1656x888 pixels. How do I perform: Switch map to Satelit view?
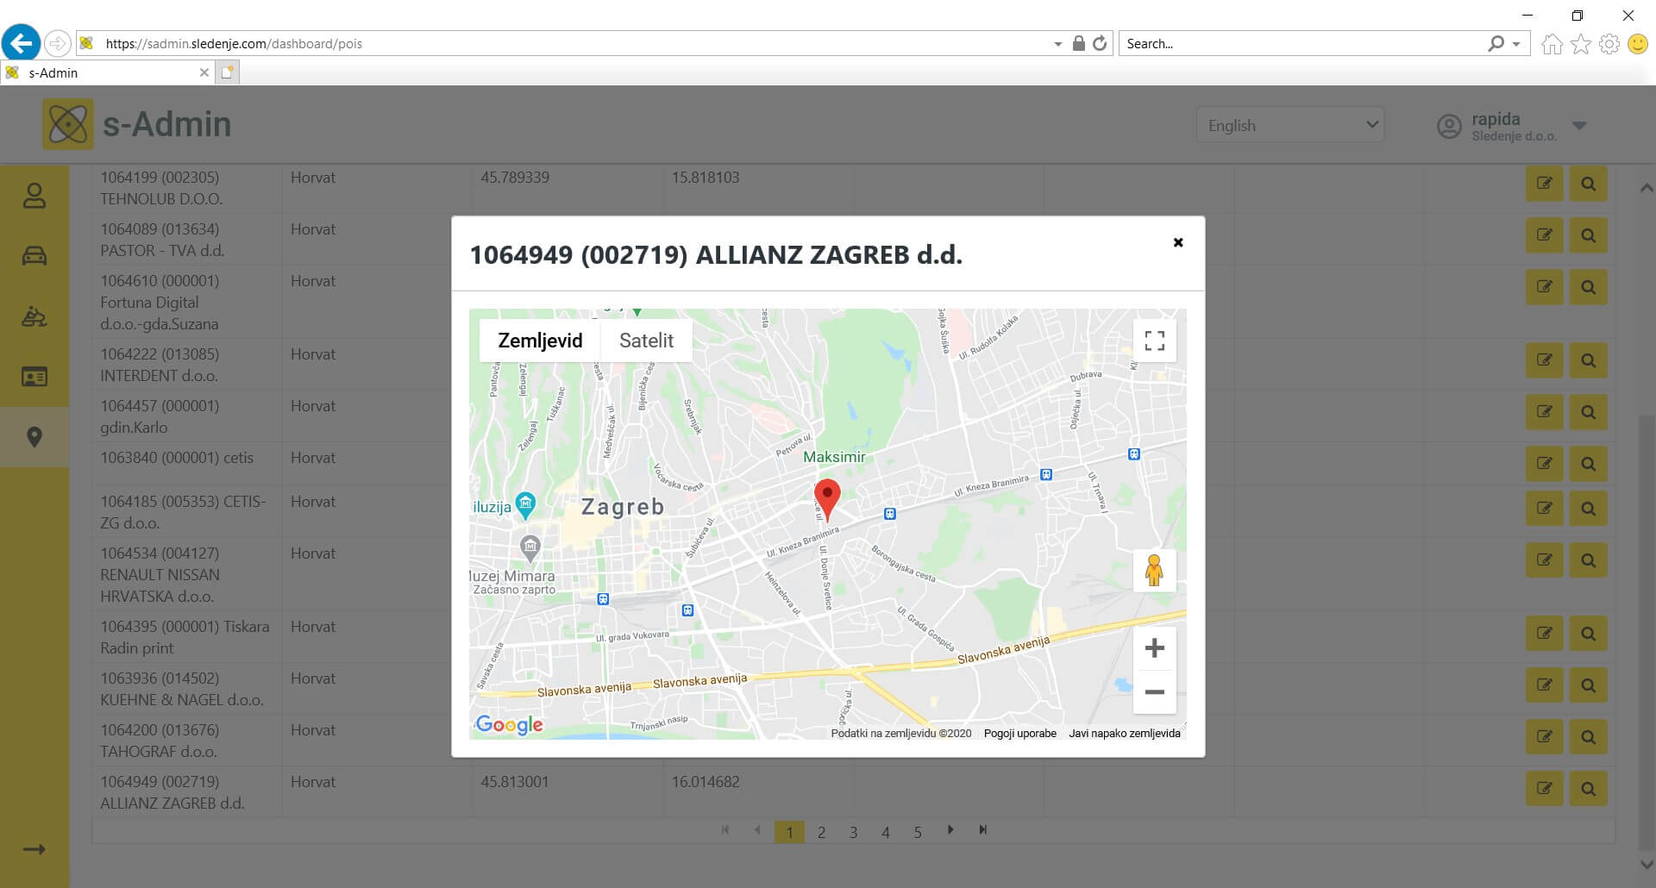(x=646, y=341)
